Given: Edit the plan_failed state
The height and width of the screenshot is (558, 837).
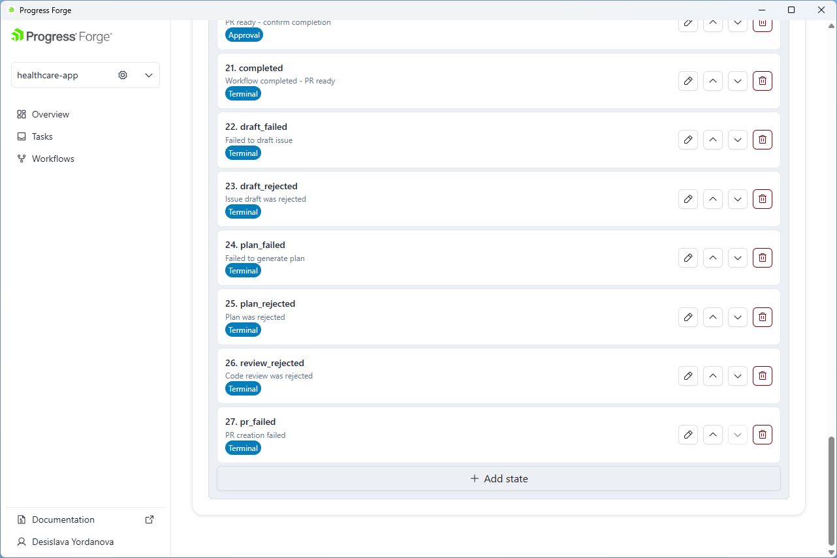Looking at the screenshot, I should (688, 258).
